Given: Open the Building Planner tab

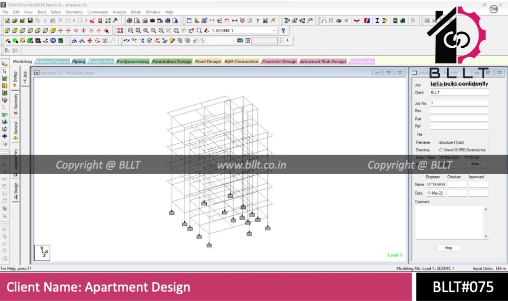Looking at the screenshot, I should pyautogui.click(x=52, y=62).
